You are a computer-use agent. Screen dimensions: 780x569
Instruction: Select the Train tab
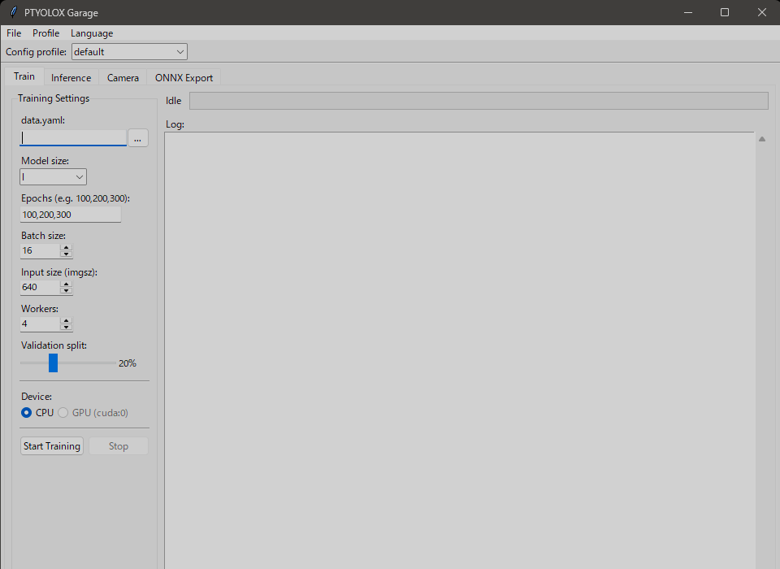[x=24, y=76]
